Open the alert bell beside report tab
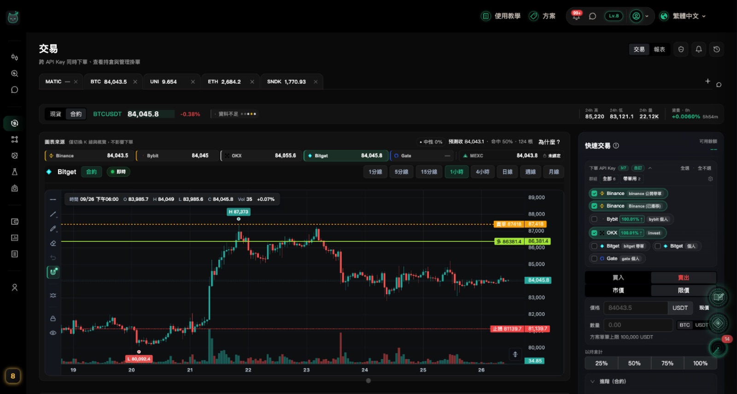 (x=699, y=49)
